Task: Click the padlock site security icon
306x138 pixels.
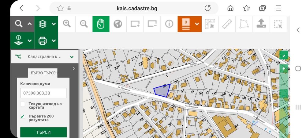Action: (x=69, y=8)
